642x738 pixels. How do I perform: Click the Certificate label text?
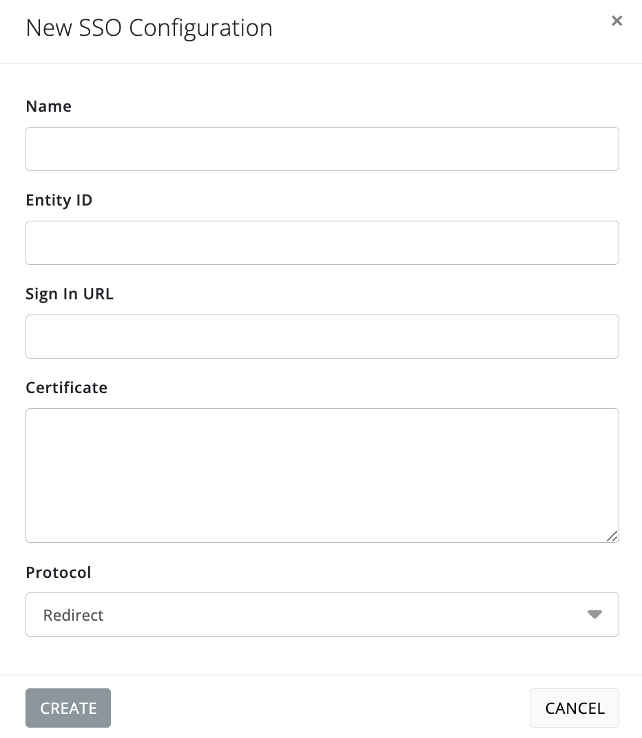tap(66, 388)
